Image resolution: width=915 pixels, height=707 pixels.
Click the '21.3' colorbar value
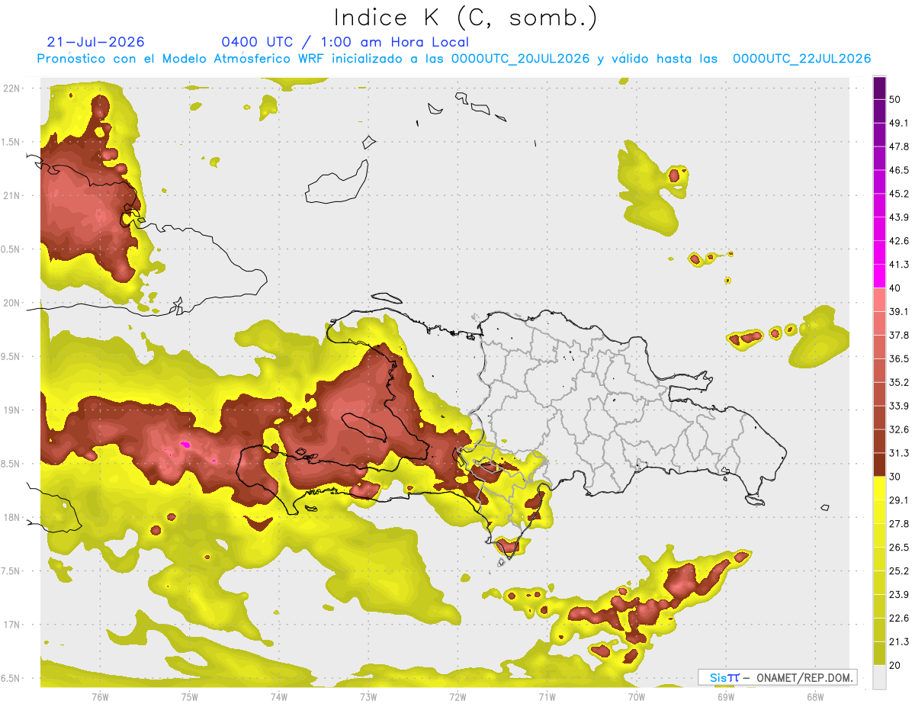coord(899,642)
